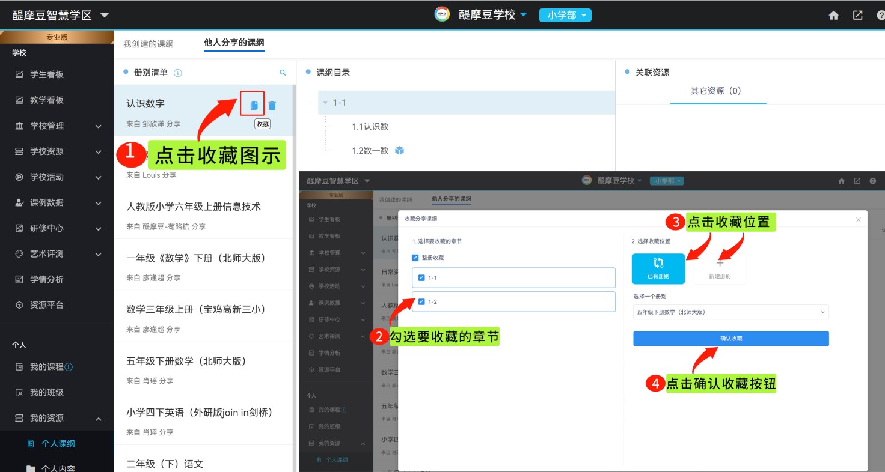885x472 pixels.
Task: Click the blue cube icon beside 1.2数一数
Action: click(400, 151)
